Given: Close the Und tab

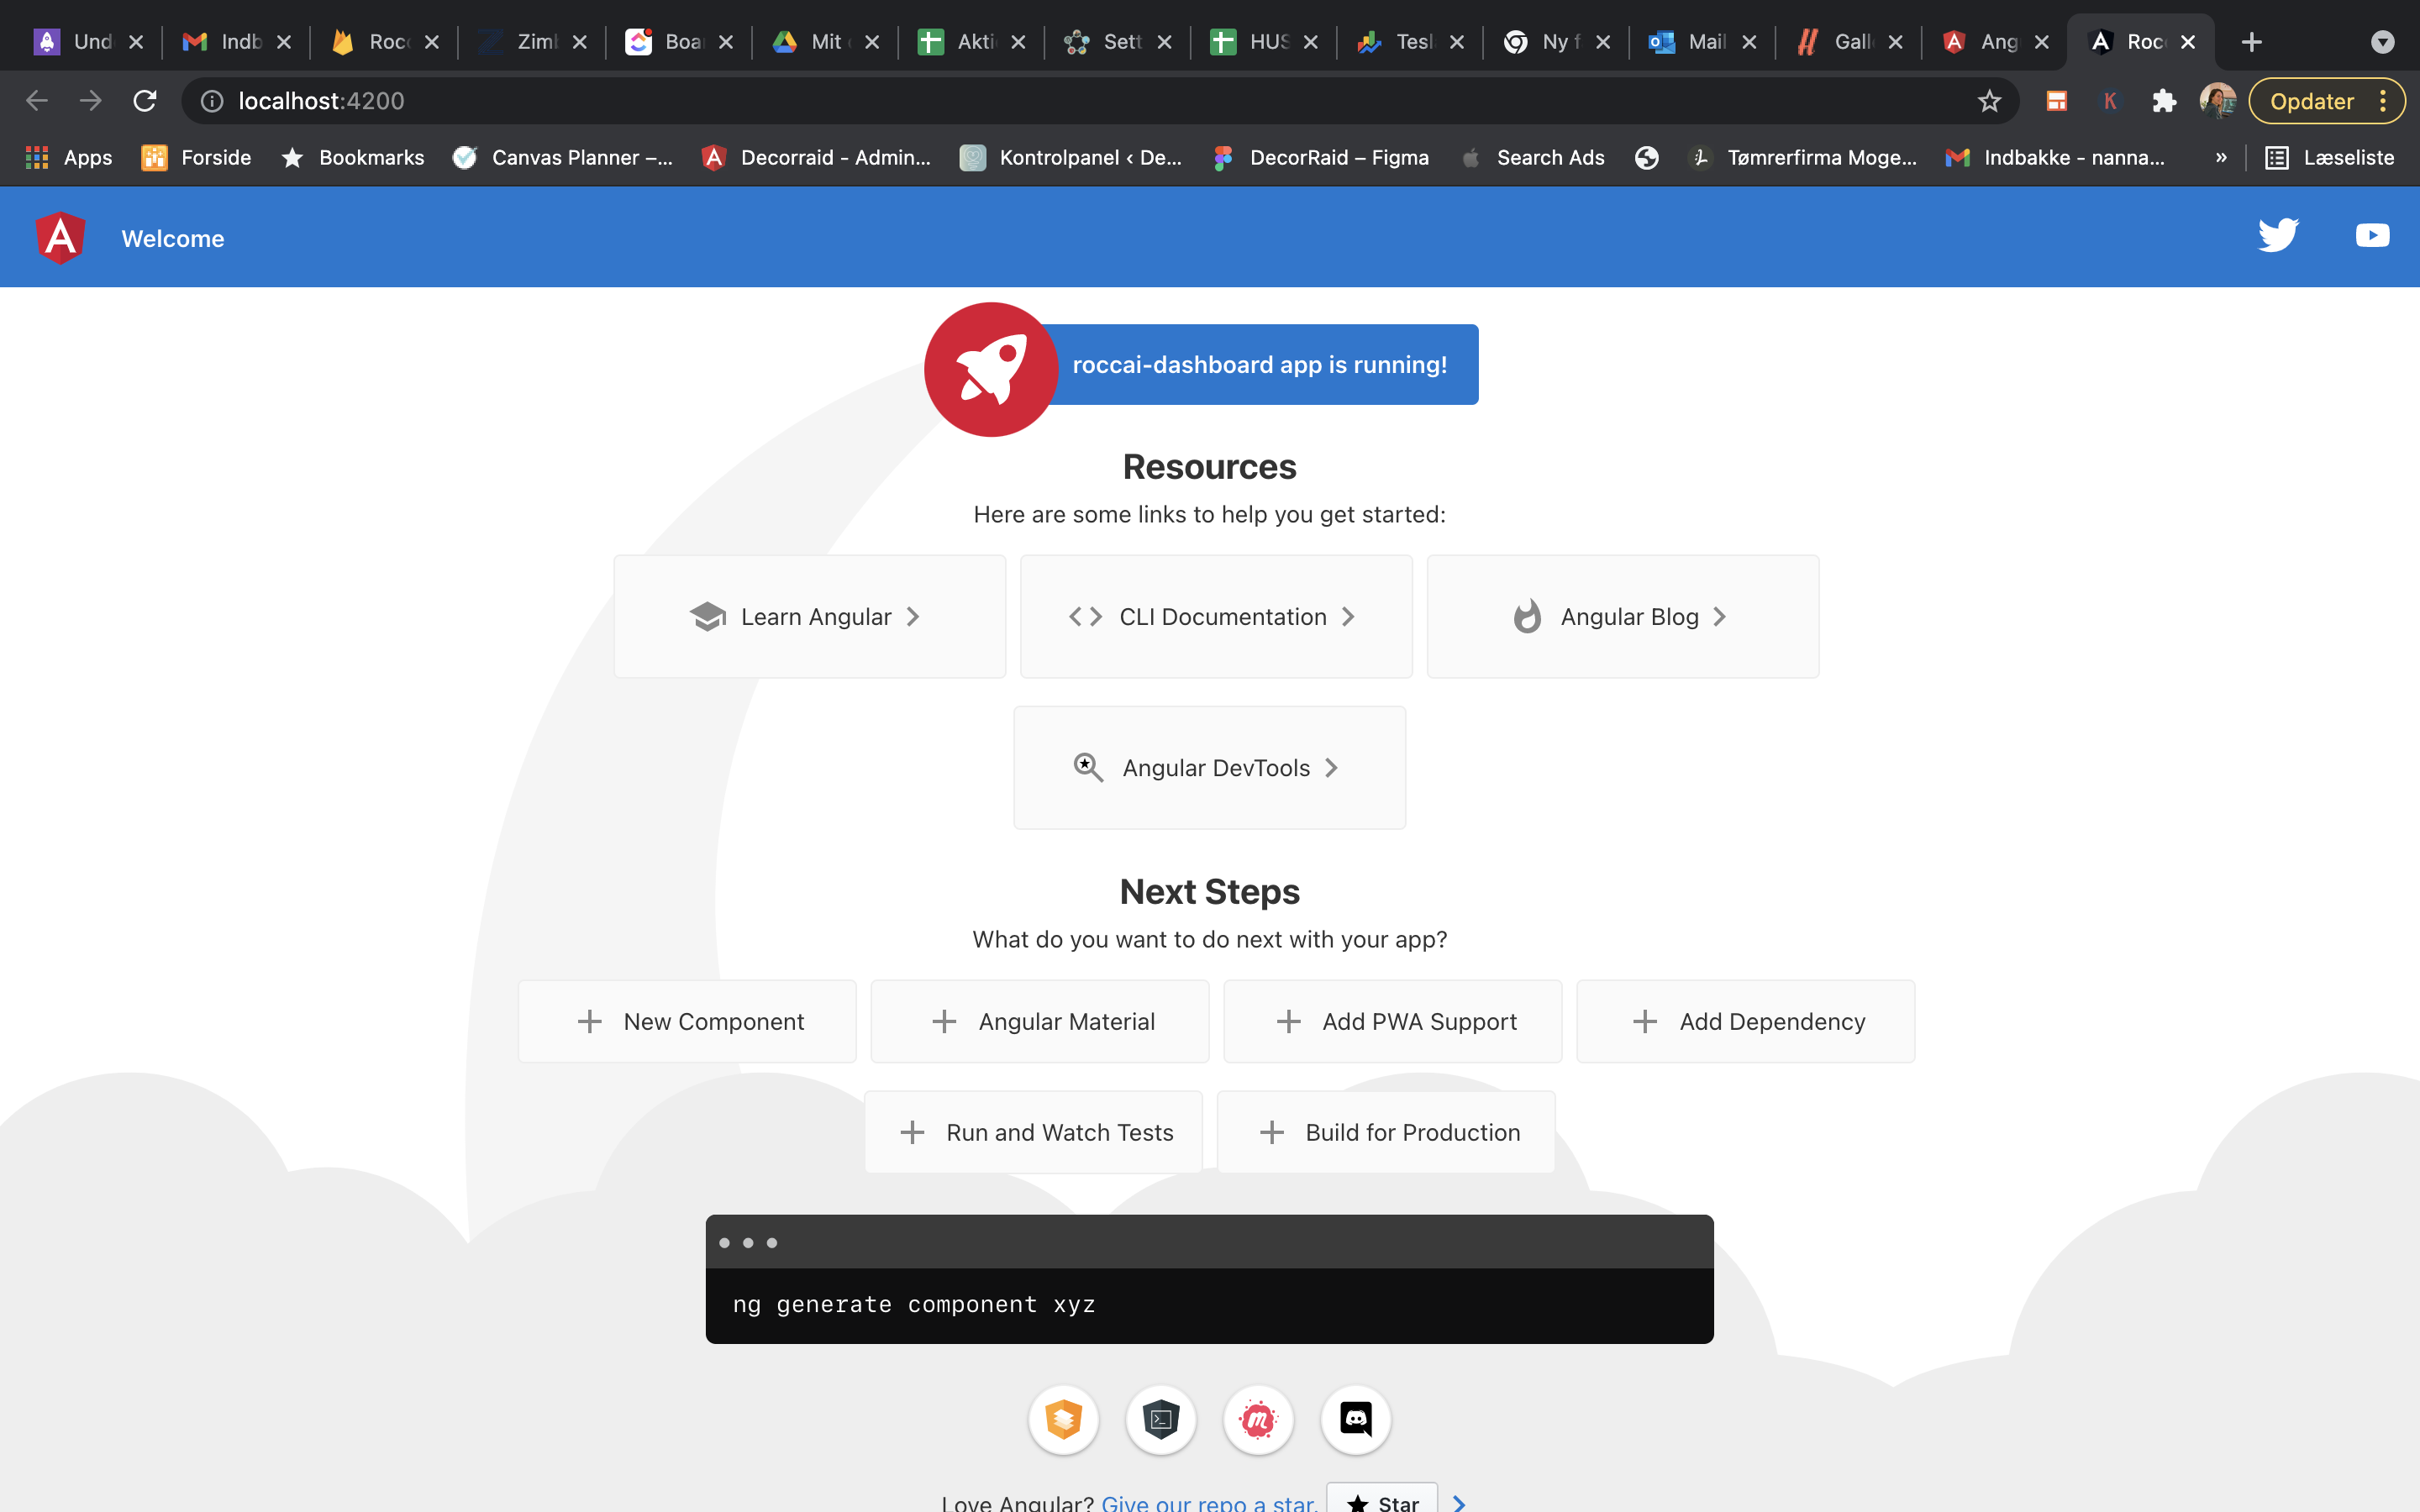Looking at the screenshot, I should click(136, 42).
